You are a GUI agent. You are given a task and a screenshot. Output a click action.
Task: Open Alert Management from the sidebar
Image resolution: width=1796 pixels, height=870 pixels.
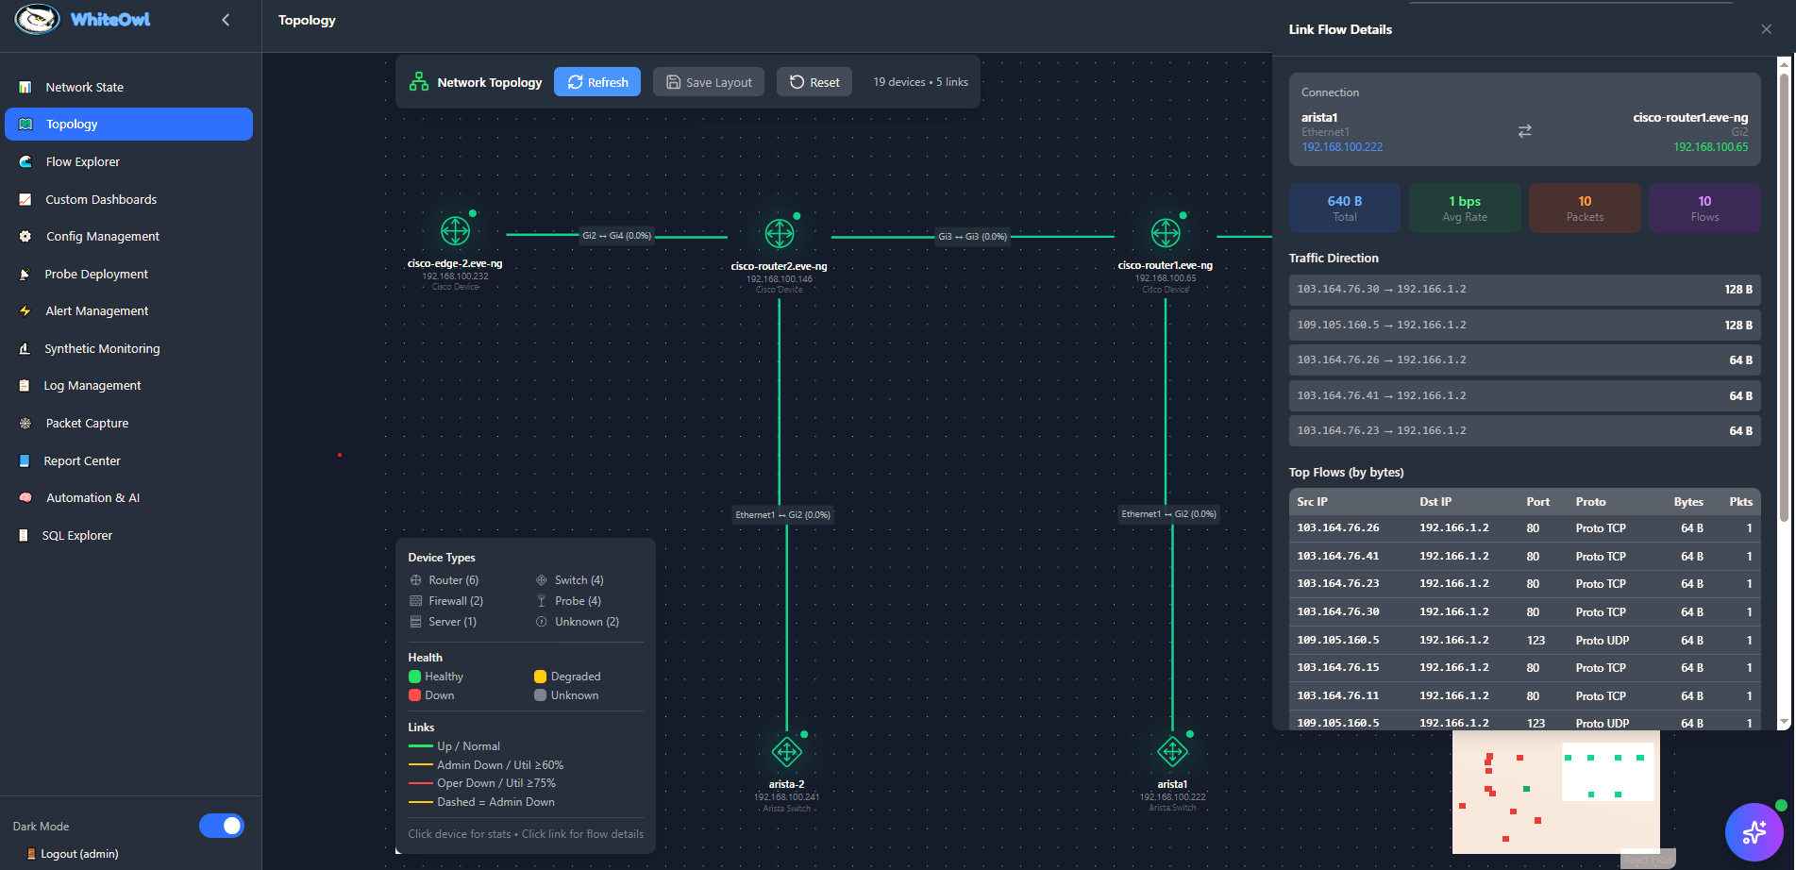(x=97, y=310)
